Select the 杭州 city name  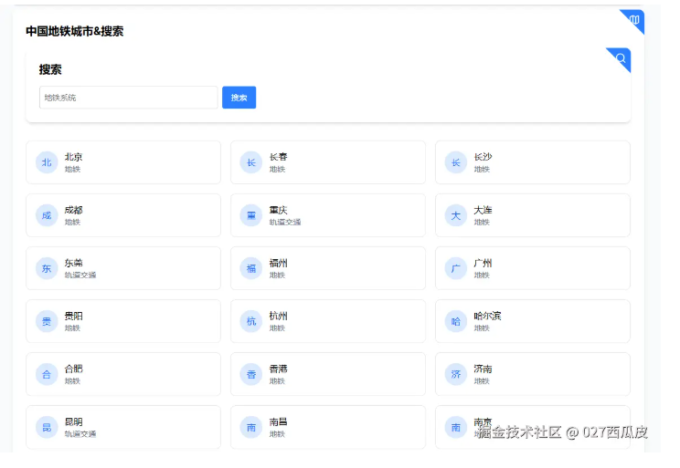click(x=278, y=316)
